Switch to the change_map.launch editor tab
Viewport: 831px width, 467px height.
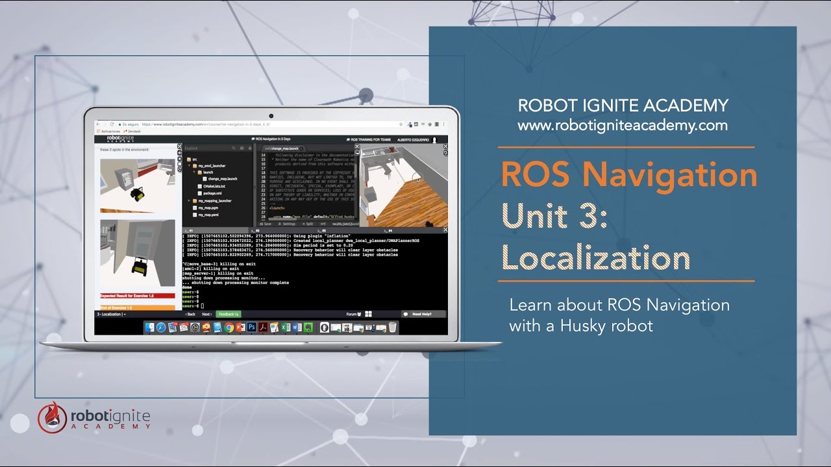[x=284, y=149]
